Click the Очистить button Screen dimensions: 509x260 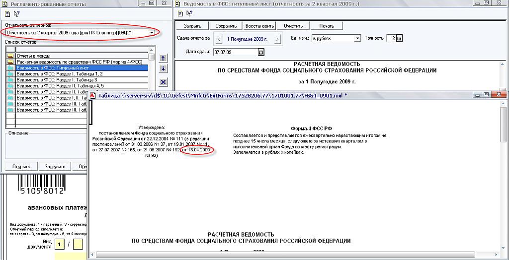pyautogui.click(x=293, y=26)
